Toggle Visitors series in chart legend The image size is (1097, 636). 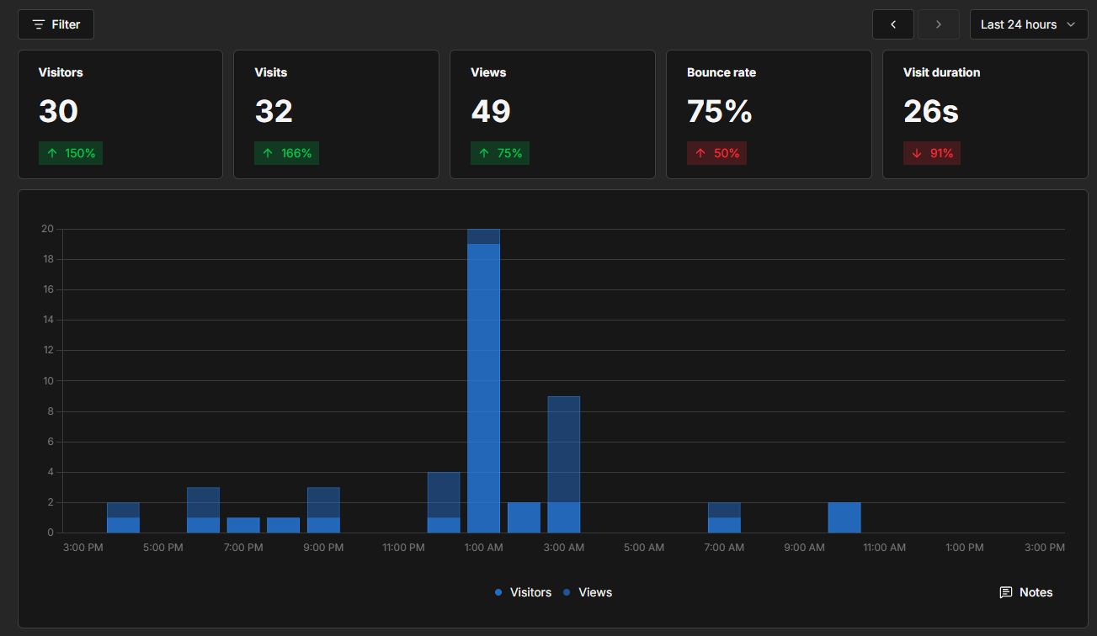pyautogui.click(x=523, y=592)
